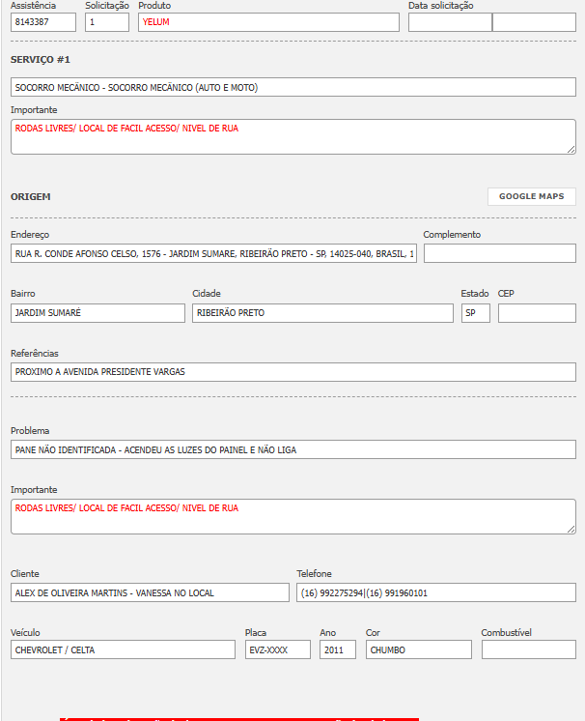Focus the empty CEP field

(536, 313)
